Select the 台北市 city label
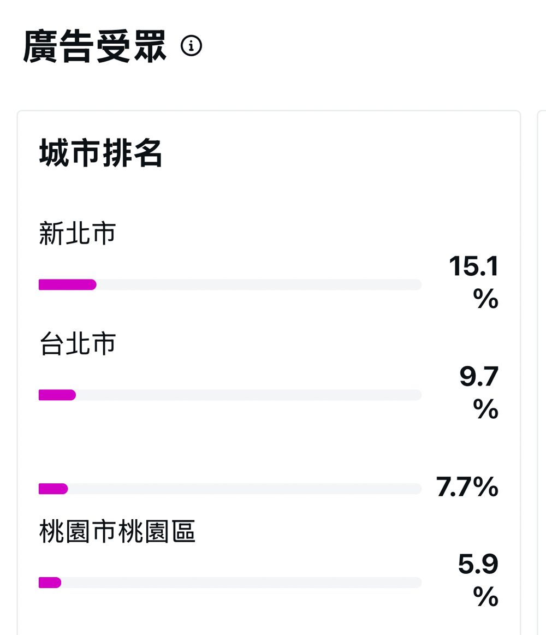Viewport: 546px width, 635px height. (78, 343)
